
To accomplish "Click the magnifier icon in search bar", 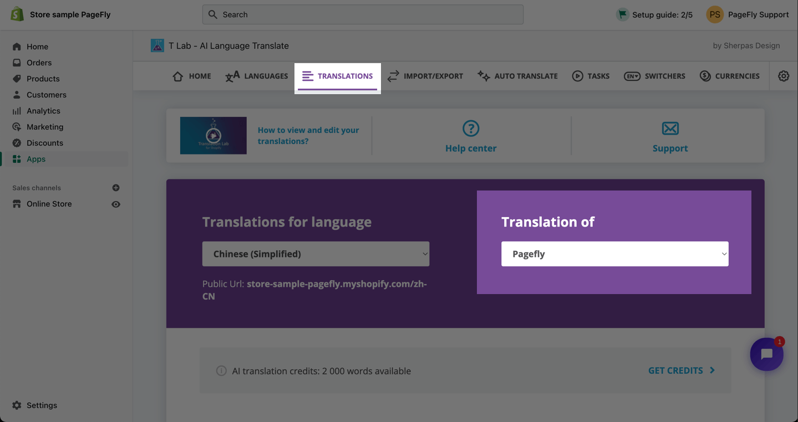I will (213, 14).
